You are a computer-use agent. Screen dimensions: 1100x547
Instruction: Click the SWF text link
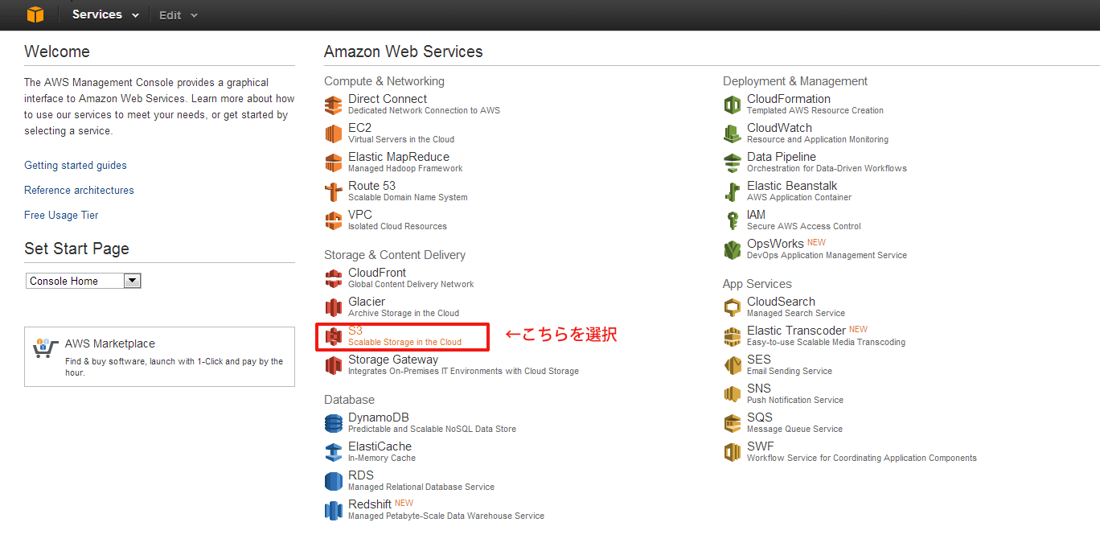[761, 446]
